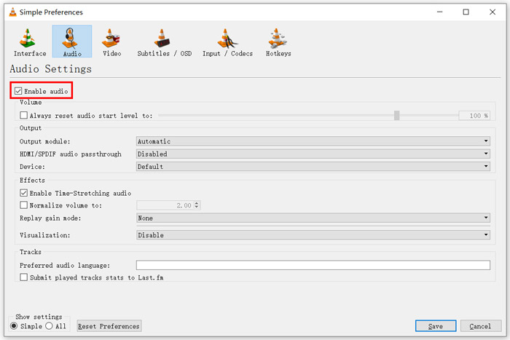This screenshot has width=510, height=340.
Task: Click the Visualization label
Action: [45, 235]
